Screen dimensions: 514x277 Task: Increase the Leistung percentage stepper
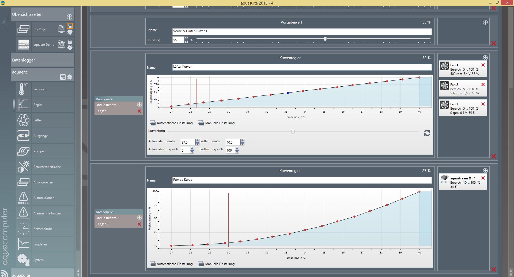pyautogui.click(x=186, y=38)
